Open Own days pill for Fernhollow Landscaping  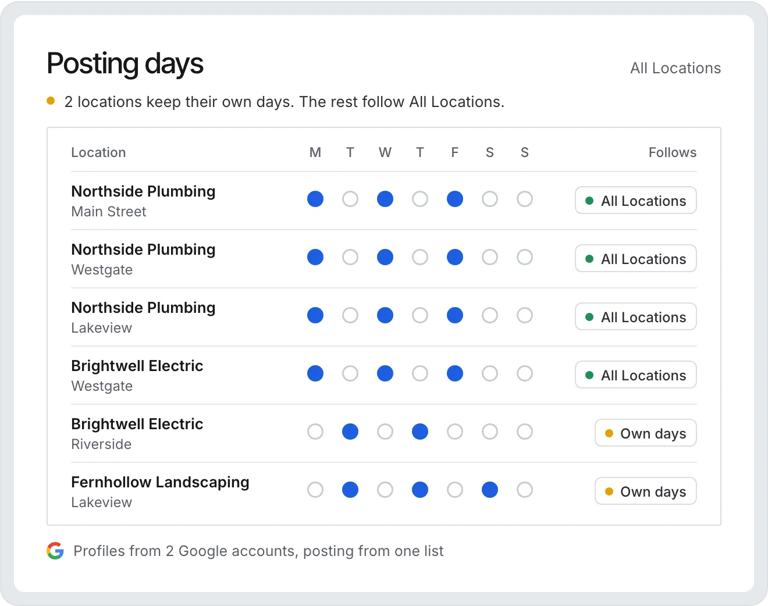pyautogui.click(x=646, y=491)
